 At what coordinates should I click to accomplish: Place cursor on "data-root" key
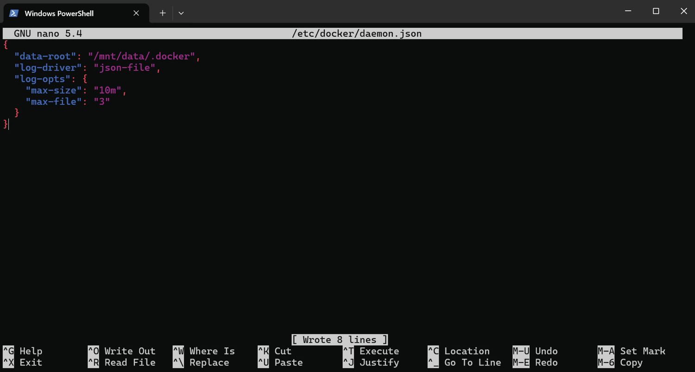click(45, 56)
